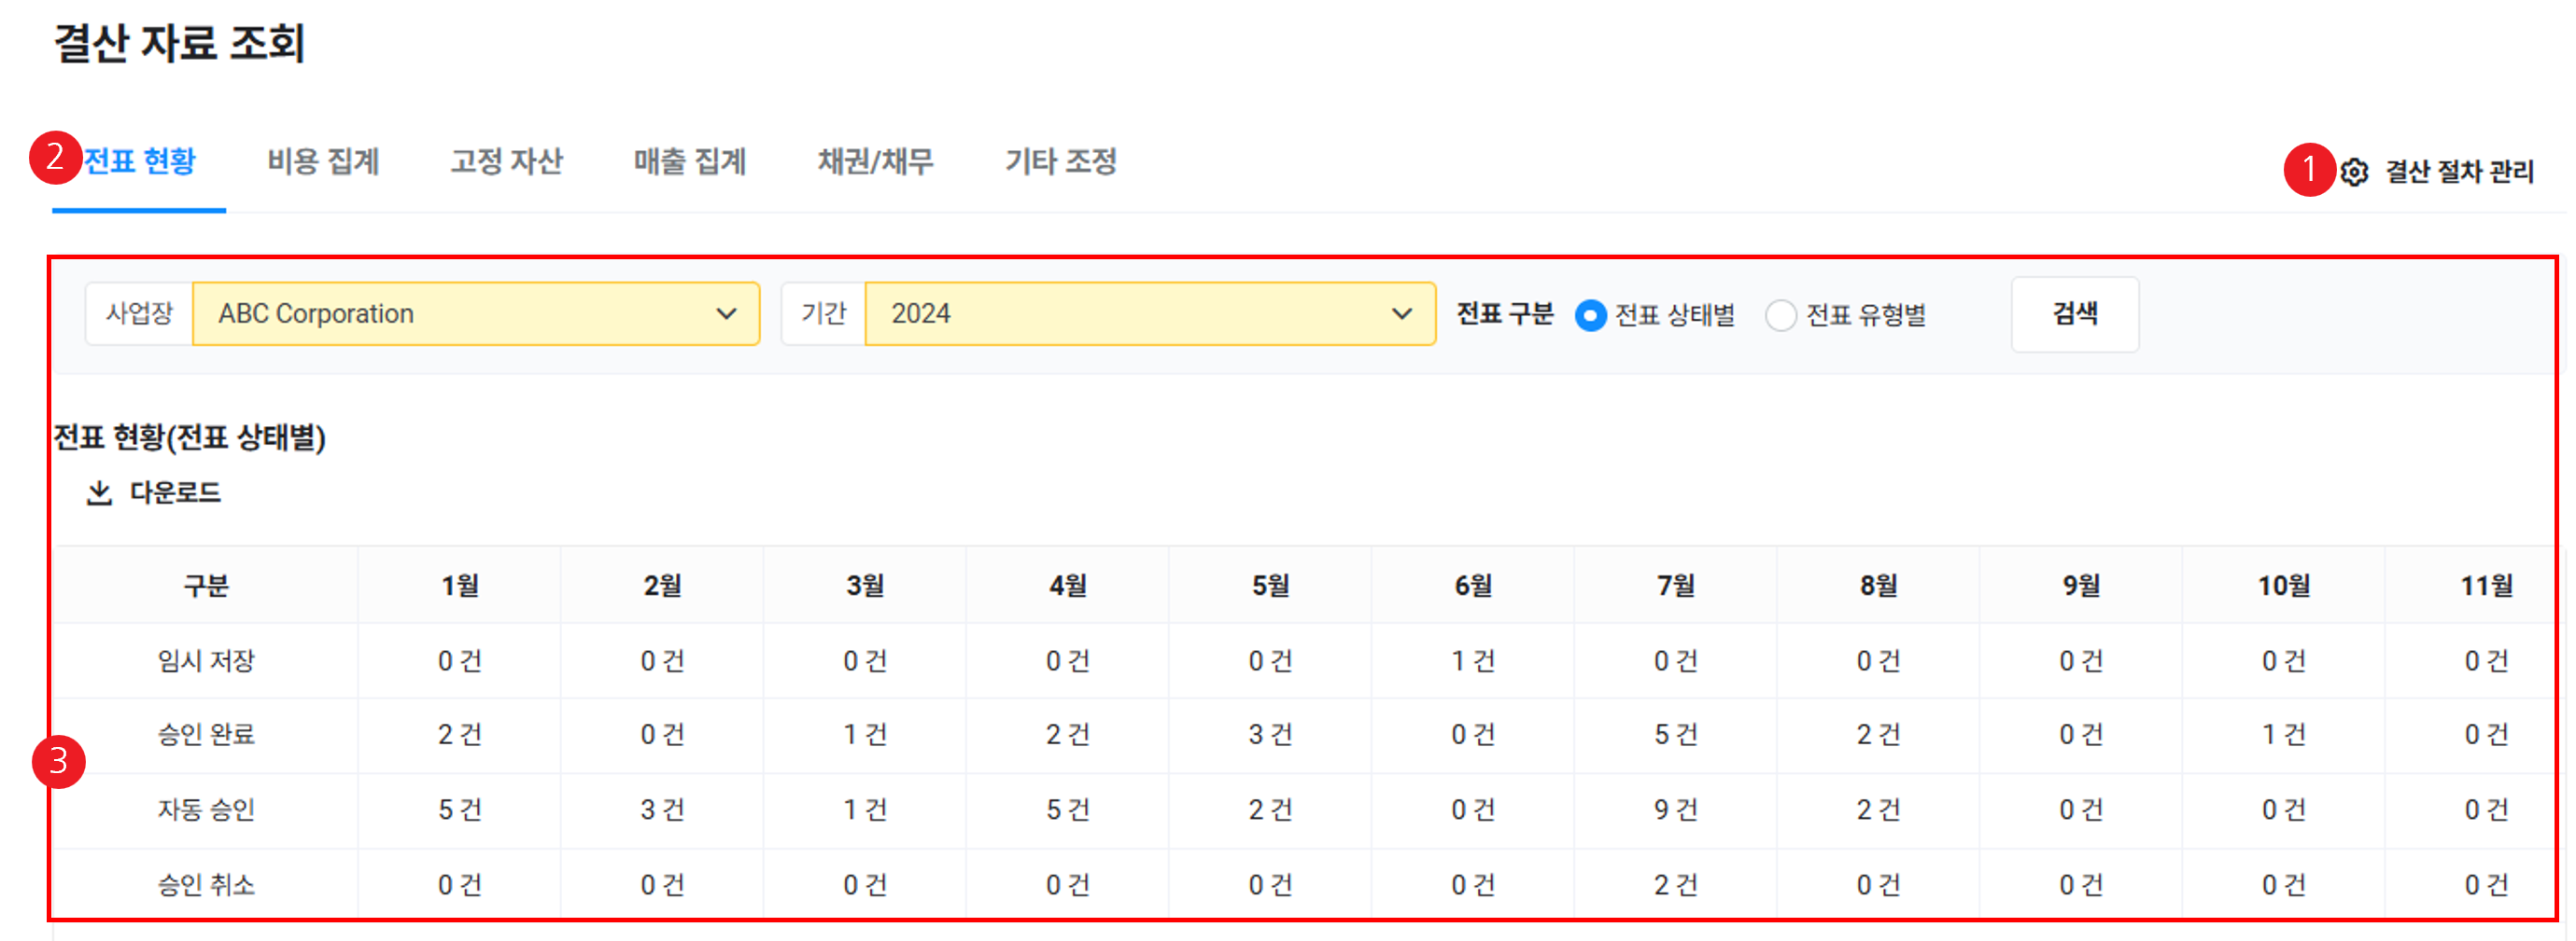Go to the 고정 자산 tab

506,162
